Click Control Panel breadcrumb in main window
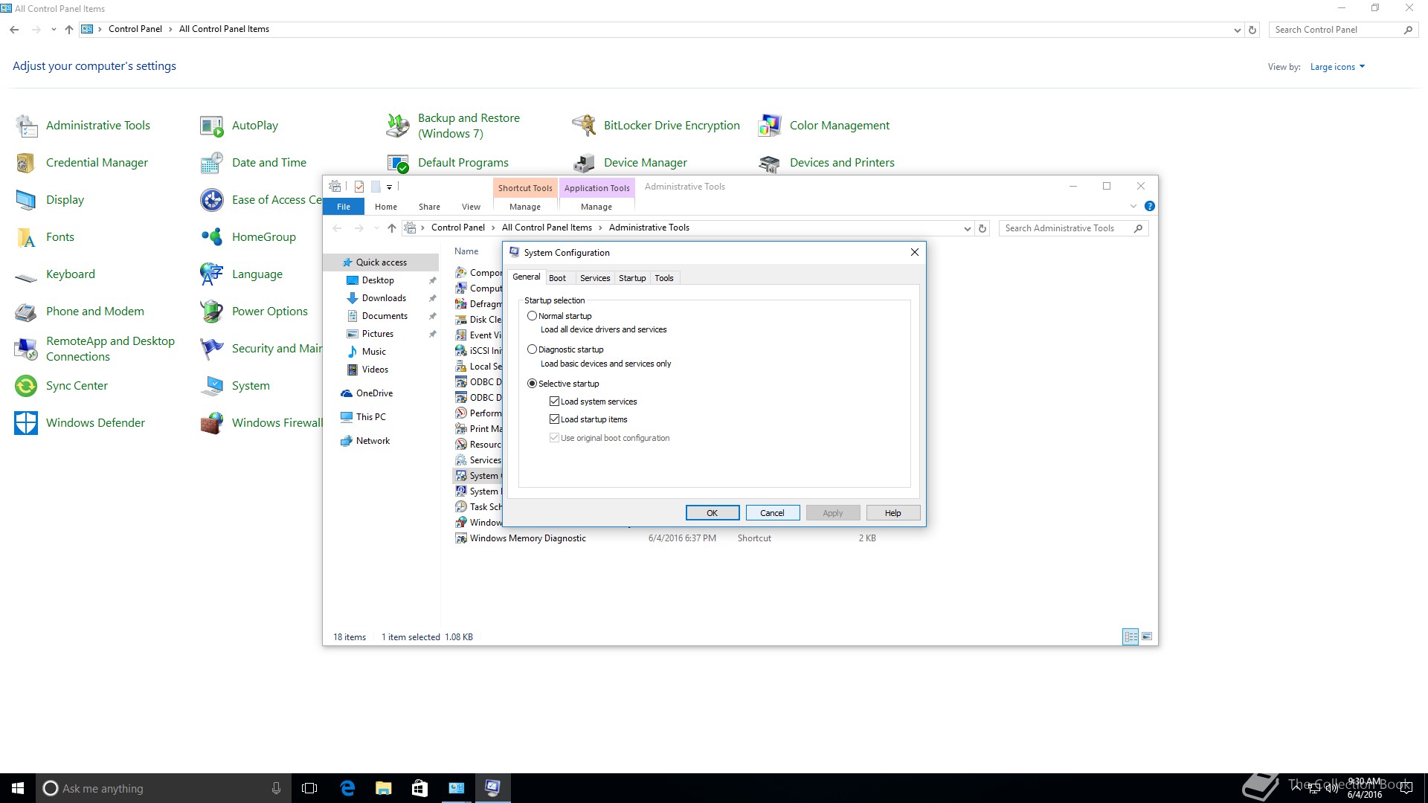 [x=135, y=29]
